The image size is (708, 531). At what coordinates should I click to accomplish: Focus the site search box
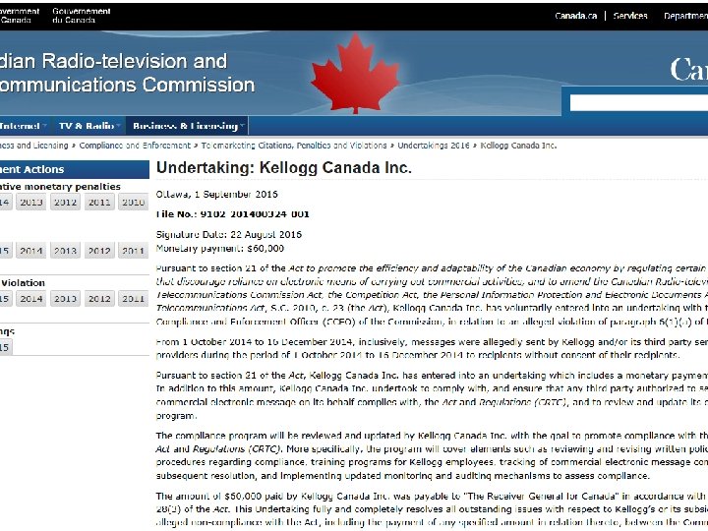point(639,102)
